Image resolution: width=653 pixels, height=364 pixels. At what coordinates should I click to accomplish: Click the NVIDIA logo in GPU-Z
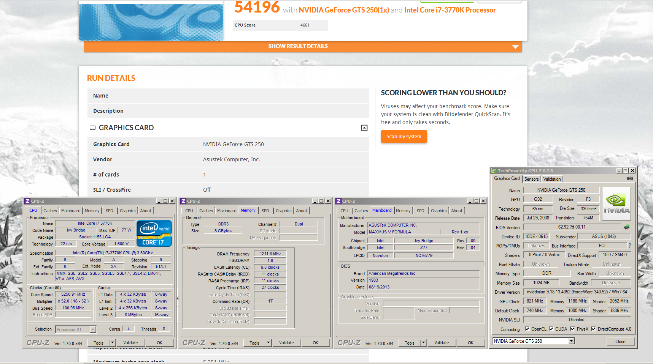[616, 204]
